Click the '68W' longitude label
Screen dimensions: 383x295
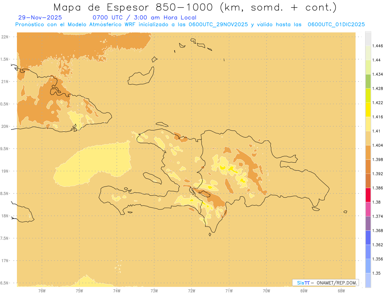341,291
